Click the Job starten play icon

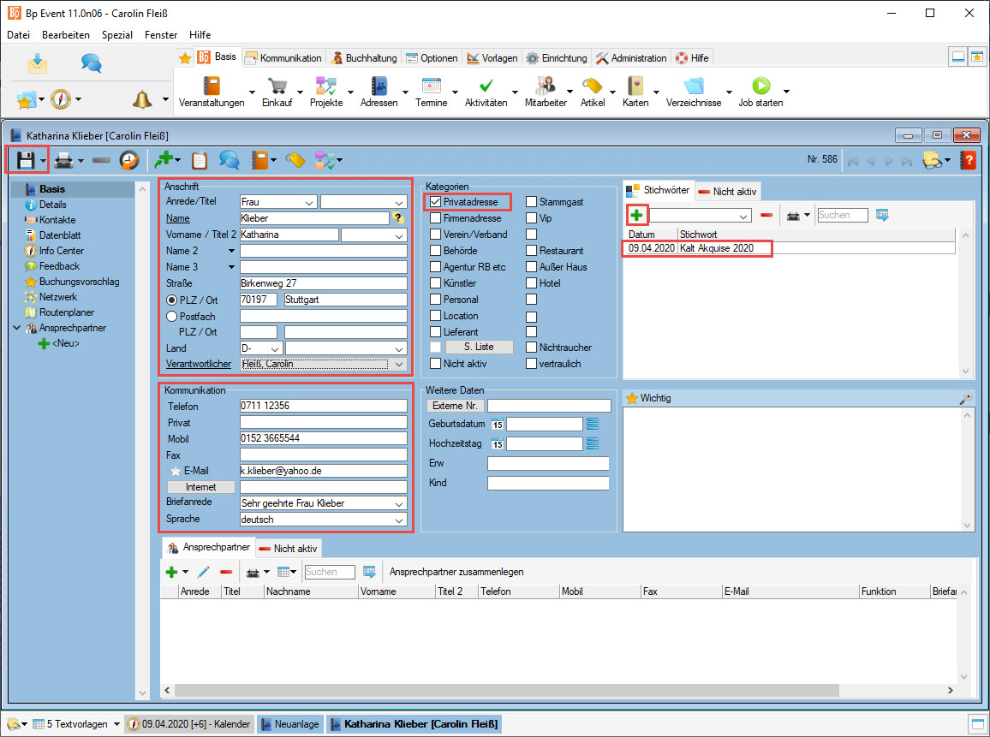tap(760, 86)
